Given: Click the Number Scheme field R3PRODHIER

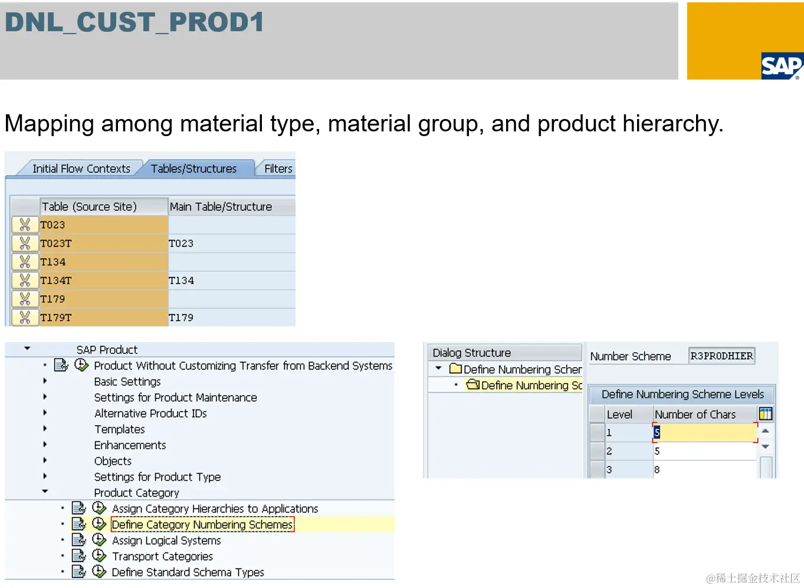Looking at the screenshot, I should click(x=721, y=356).
